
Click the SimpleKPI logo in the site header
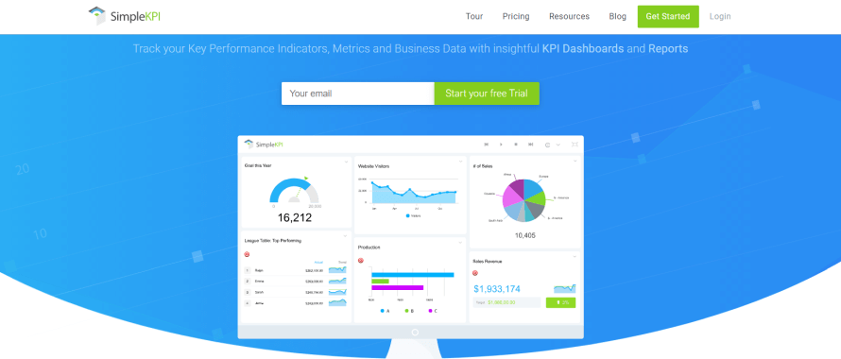[125, 16]
